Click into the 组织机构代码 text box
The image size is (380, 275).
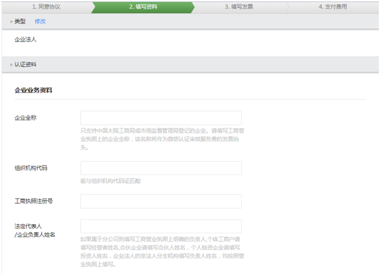(161, 168)
